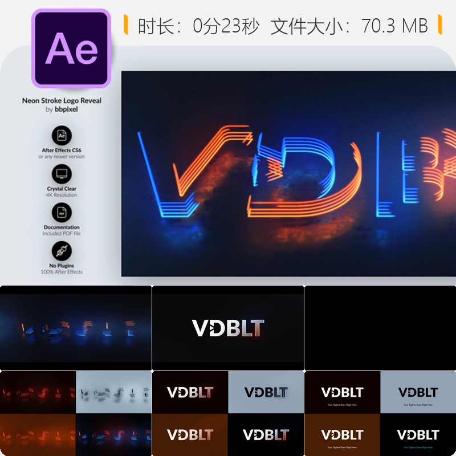The width and height of the screenshot is (456, 456).
Task: Click the left orange bar beside 时长
Action: tap(126, 25)
